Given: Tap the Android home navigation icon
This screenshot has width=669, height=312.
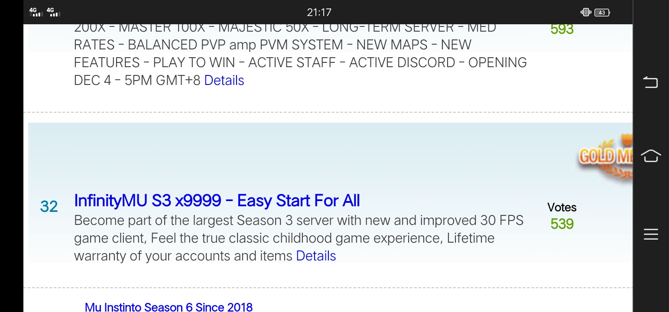Looking at the screenshot, I should click(x=650, y=156).
